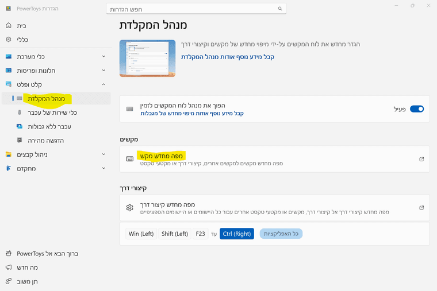Click the F23 key chip
Screen dimensions: 437x291
click(200, 234)
